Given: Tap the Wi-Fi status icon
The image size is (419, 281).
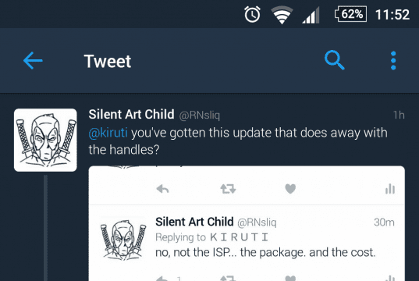Looking at the screenshot, I should click(x=282, y=15).
